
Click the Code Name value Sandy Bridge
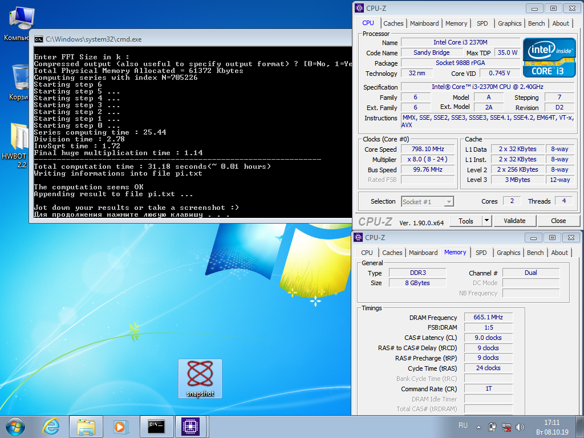pyautogui.click(x=432, y=52)
